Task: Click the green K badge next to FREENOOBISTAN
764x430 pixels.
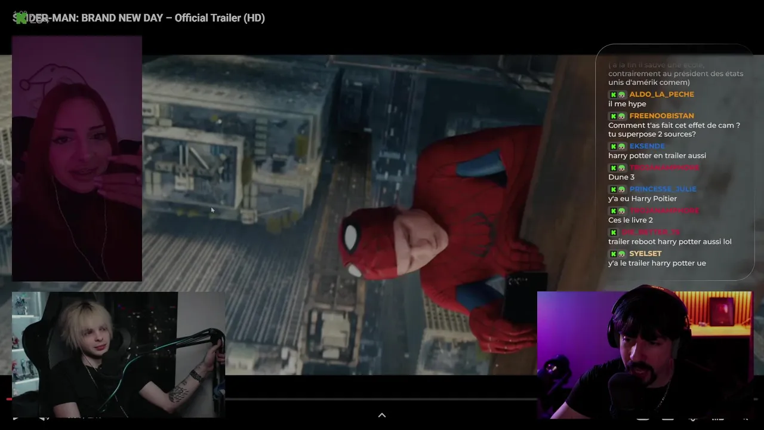Action: point(612,116)
